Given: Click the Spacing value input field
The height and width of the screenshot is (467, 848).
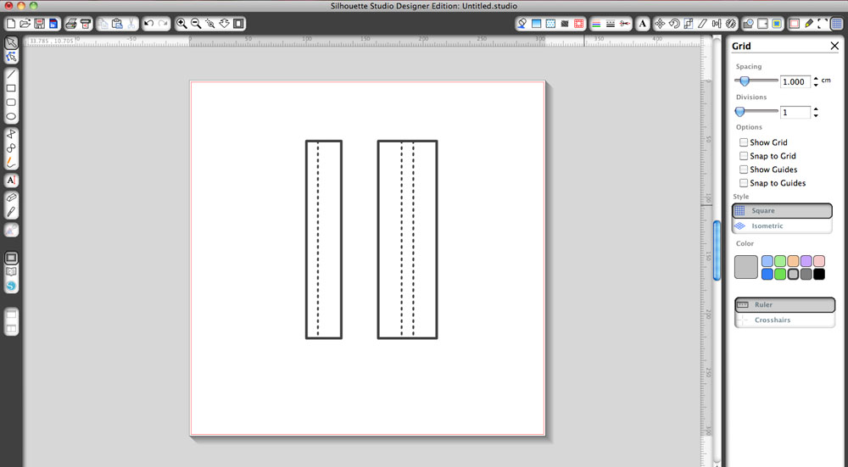Looking at the screenshot, I should [x=795, y=82].
